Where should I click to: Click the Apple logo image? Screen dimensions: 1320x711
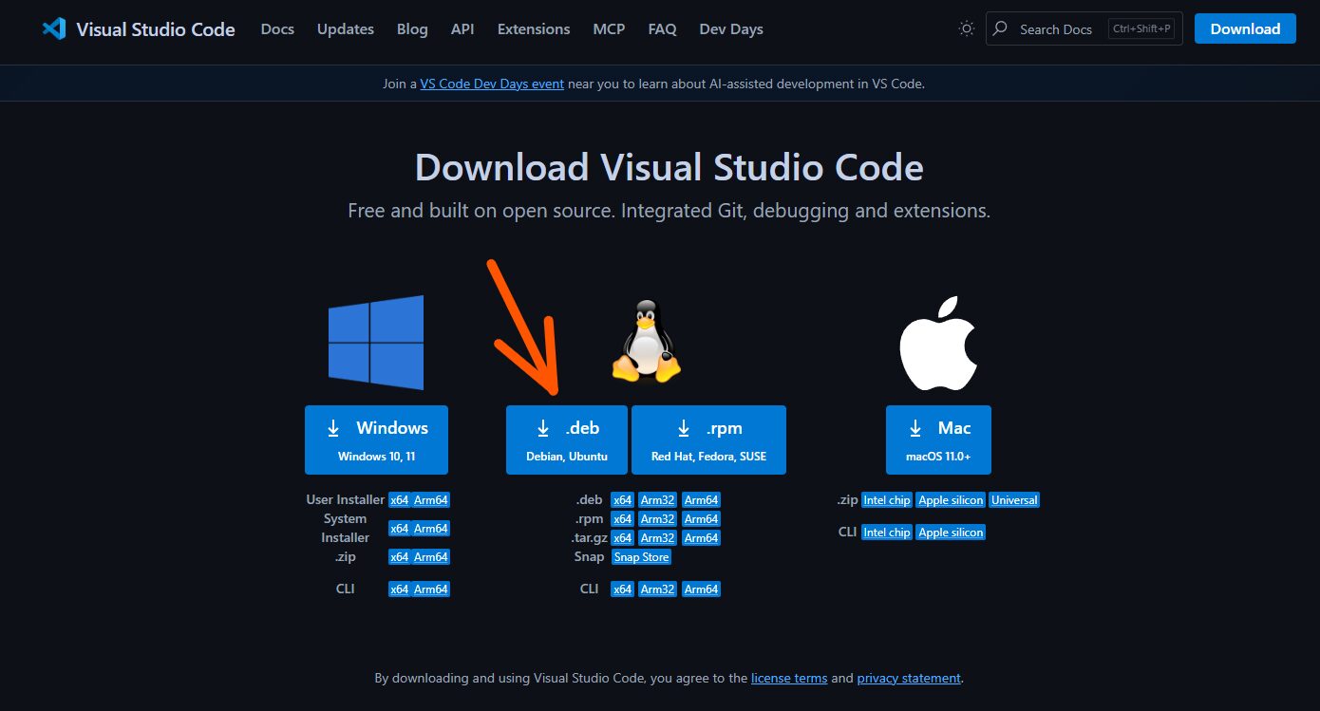[938, 343]
